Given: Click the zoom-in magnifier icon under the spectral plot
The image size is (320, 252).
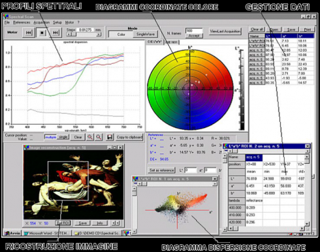Looking at the screenshot, I should coord(90,137).
